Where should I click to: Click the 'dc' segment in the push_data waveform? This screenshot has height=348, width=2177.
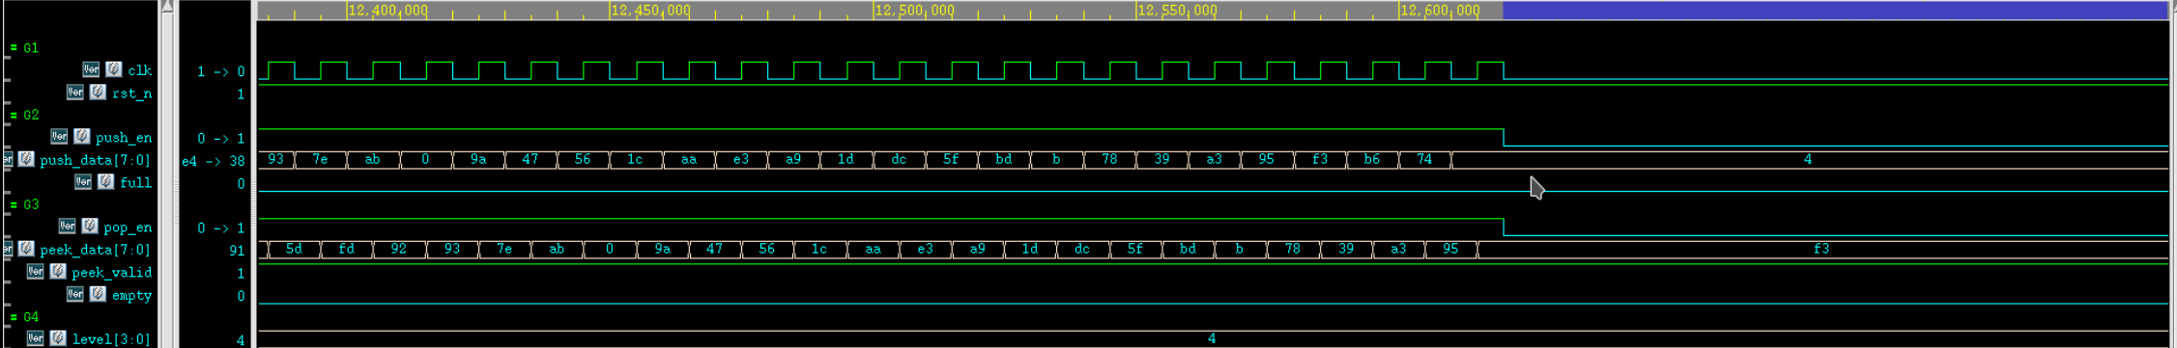899,159
